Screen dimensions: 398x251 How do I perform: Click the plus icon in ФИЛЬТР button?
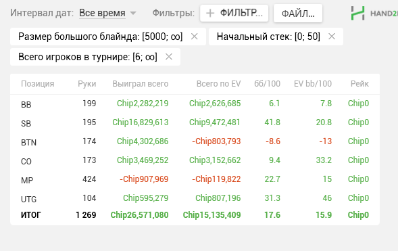[x=210, y=13]
